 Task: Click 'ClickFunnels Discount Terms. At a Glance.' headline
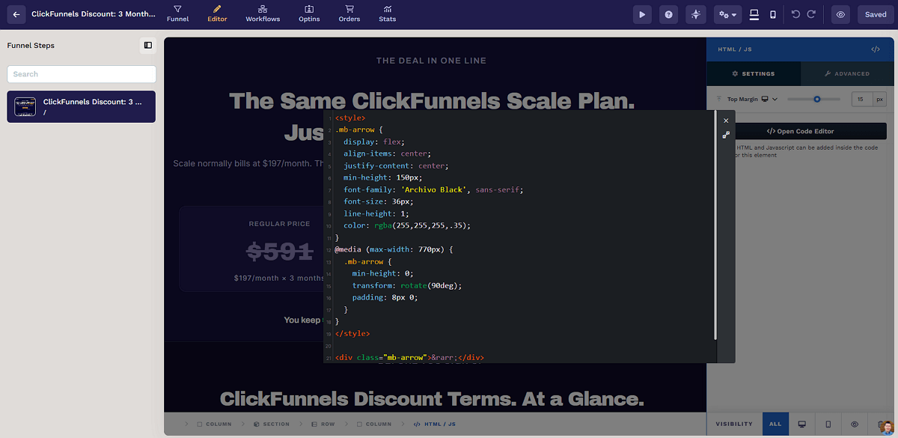[x=432, y=398]
